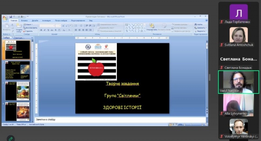261x141 pixels.
Task: Open the font size combo box
Action: [x=58, y=26]
